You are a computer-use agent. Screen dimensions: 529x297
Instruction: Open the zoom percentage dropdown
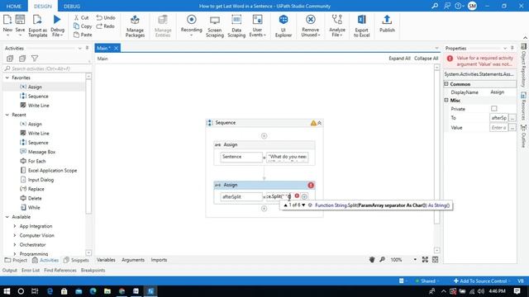[415, 260]
